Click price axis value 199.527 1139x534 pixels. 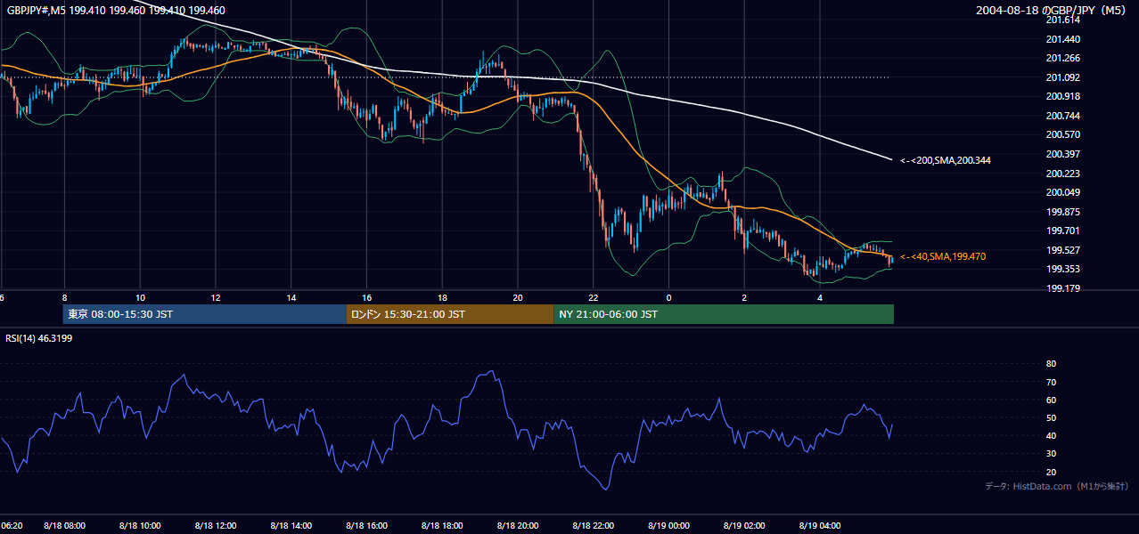(1063, 250)
